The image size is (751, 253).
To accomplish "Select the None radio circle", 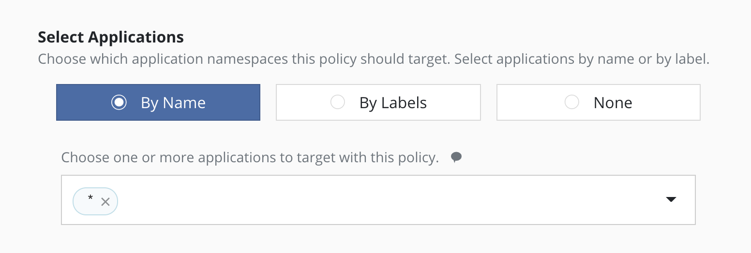I will (572, 102).
